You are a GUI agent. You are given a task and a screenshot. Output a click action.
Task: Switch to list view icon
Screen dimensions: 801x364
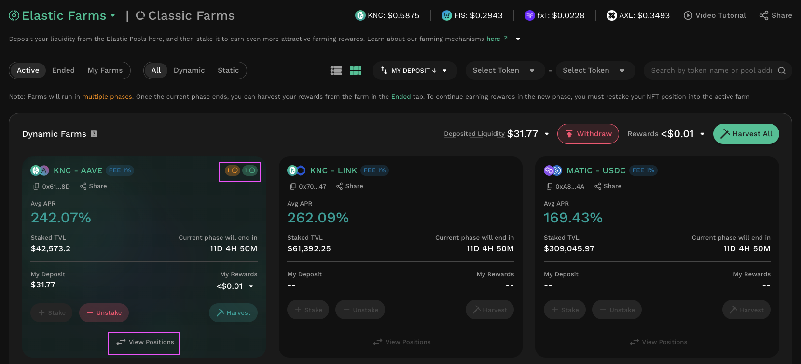(x=336, y=71)
